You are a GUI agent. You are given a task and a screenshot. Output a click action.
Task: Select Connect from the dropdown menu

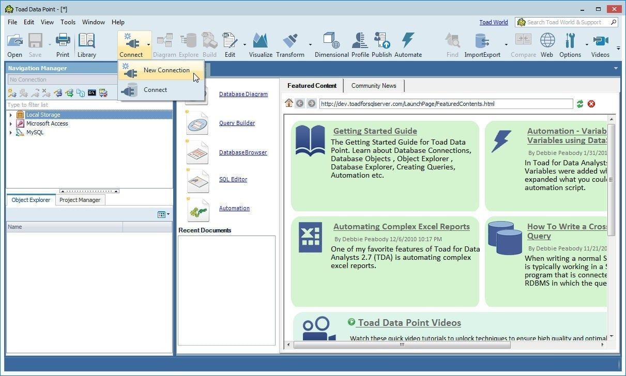[x=161, y=90]
